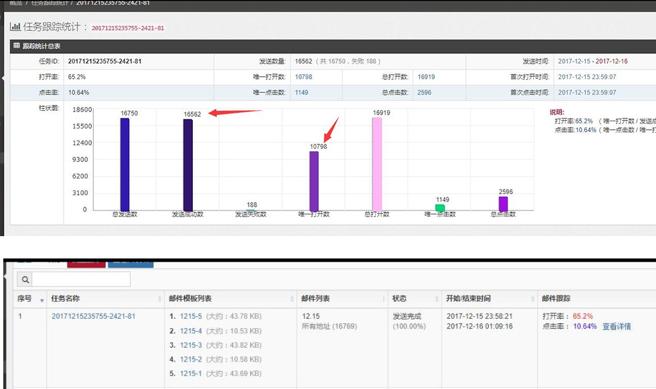Click the magnifier search icon above the table
Image resolution: width=656 pixels, height=389 pixels.
[x=24, y=279]
